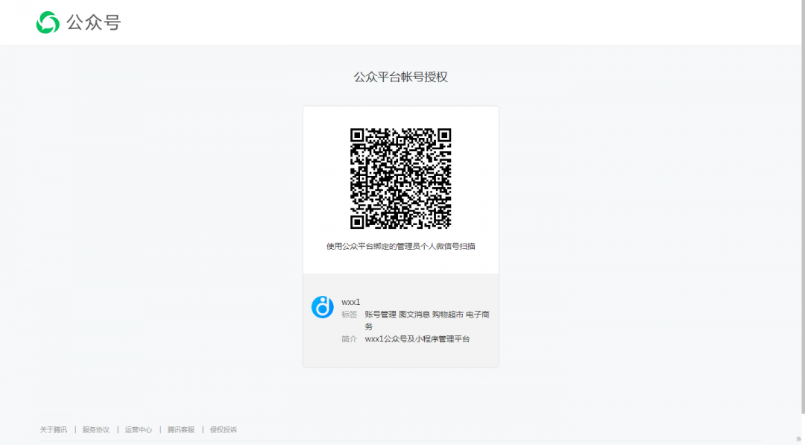Screen dimensions: 805x445
Task: Open the 服务协议 footer link
Action: point(95,429)
